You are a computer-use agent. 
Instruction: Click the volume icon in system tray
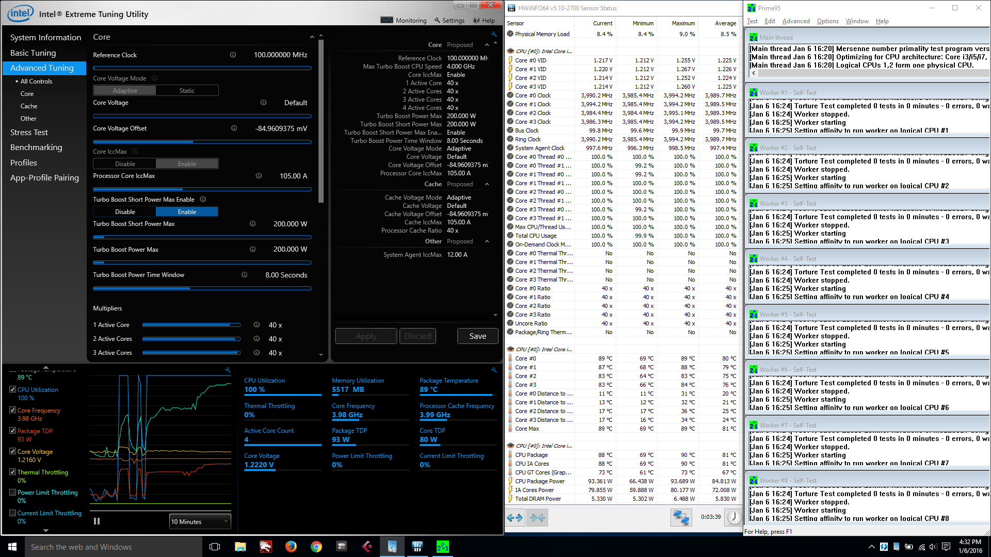[x=933, y=547]
